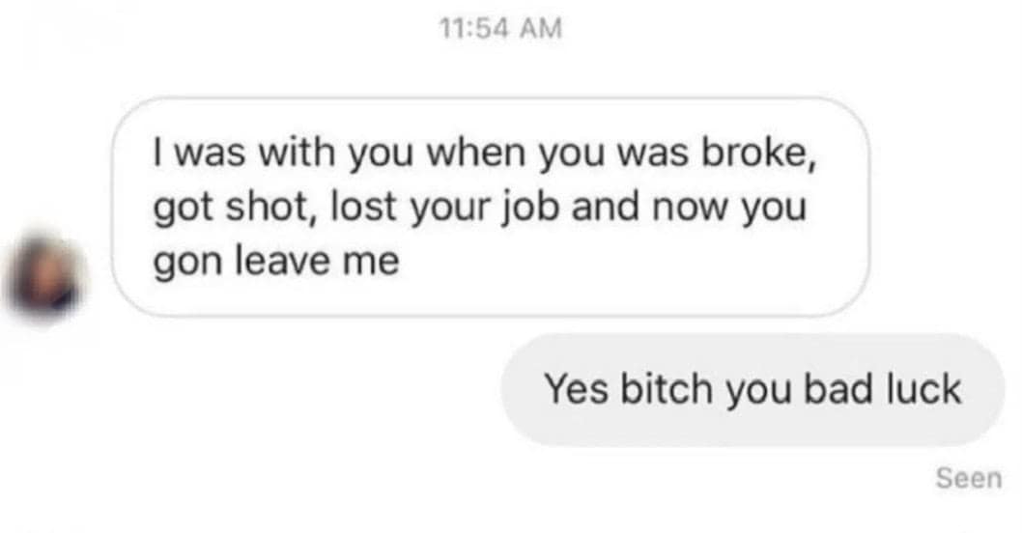Click the Seen status label
Viewport: 1022px width, 533px height.
[969, 478]
